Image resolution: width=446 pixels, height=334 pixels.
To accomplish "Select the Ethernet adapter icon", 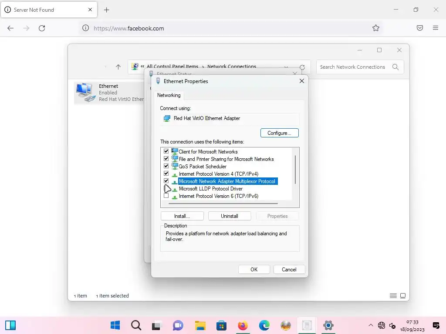I will (x=86, y=92).
